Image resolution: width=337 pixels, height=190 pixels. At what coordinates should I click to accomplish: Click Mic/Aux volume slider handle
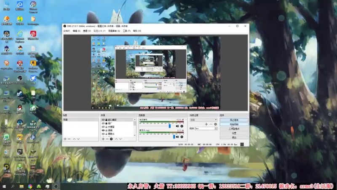(x=174, y=137)
